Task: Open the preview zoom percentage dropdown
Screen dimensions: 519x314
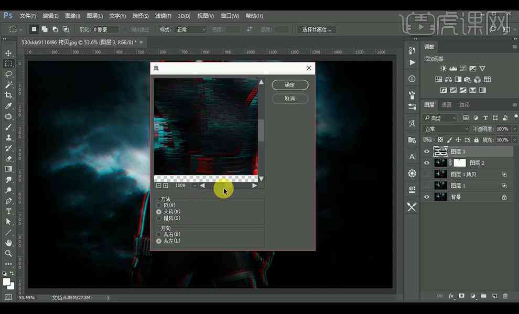Action: [194, 186]
